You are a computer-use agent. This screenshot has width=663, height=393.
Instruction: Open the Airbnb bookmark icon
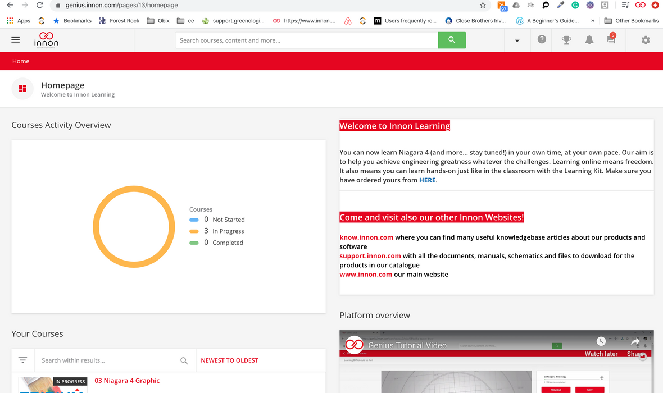348,20
